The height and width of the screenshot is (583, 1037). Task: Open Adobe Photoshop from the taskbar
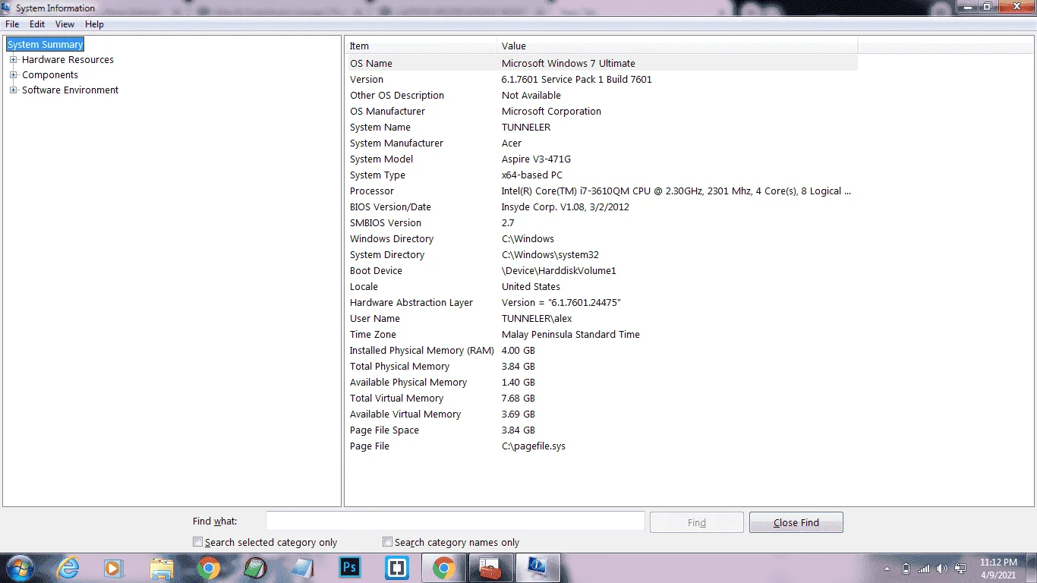[x=350, y=568]
